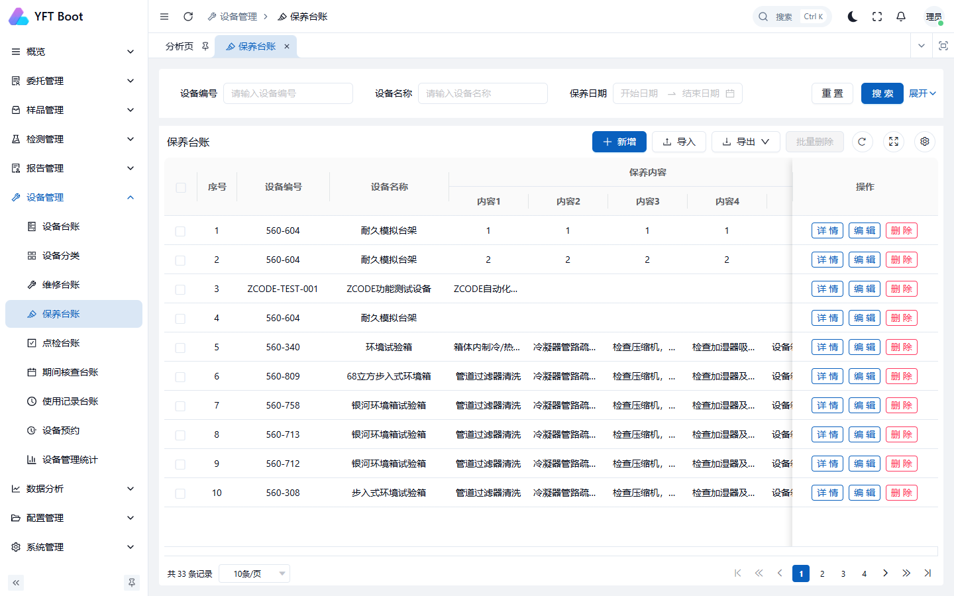Click the YFT Boot logo

[x=46, y=17]
